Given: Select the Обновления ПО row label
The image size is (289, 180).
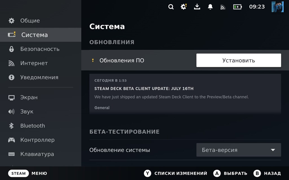Looking at the screenshot, I should [x=122, y=60].
